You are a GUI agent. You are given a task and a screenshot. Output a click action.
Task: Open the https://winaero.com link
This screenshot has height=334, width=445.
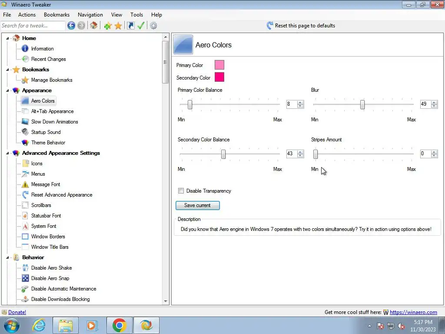click(413, 312)
